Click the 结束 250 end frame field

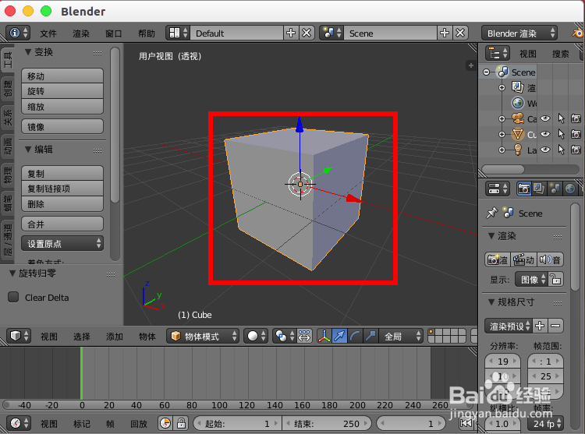tap(327, 424)
